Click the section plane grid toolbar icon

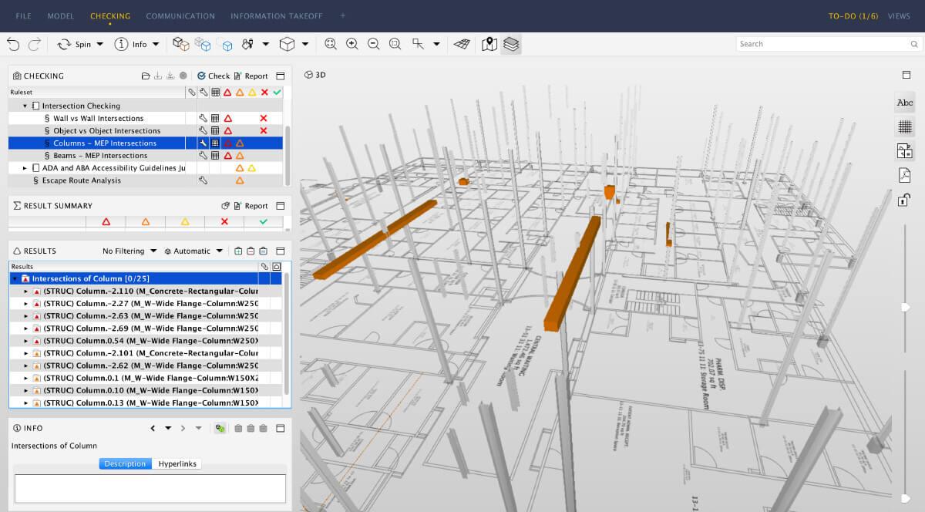pyautogui.click(x=461, y=45)
